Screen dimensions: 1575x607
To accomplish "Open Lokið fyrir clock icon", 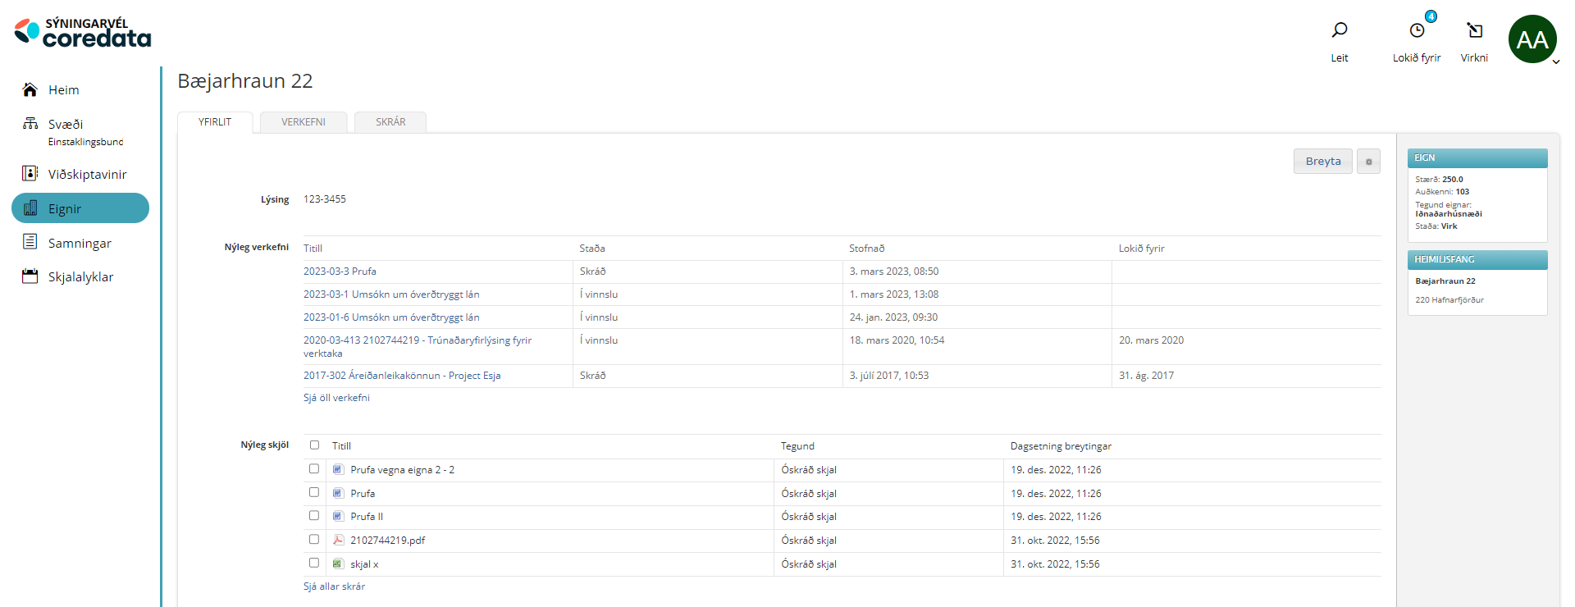I will pos(1417,31).
